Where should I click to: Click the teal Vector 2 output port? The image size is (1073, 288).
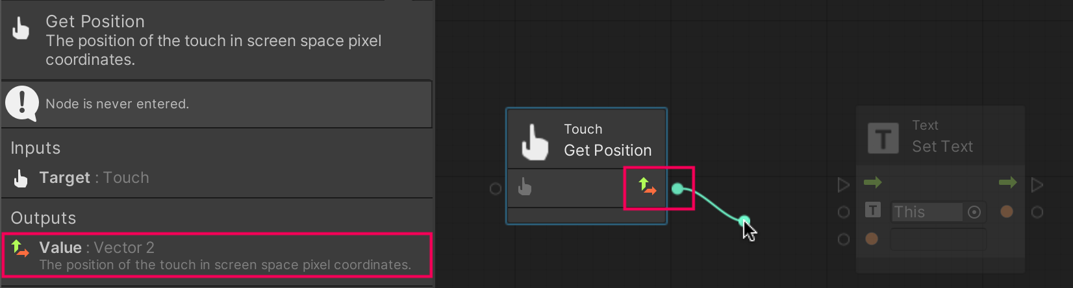677,189
